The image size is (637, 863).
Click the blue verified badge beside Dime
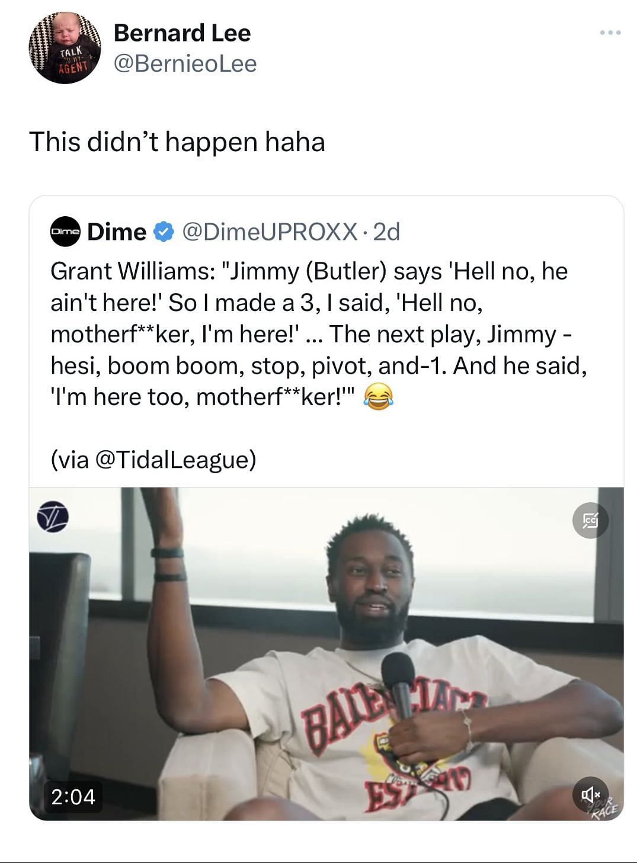(x=164, y=232)
